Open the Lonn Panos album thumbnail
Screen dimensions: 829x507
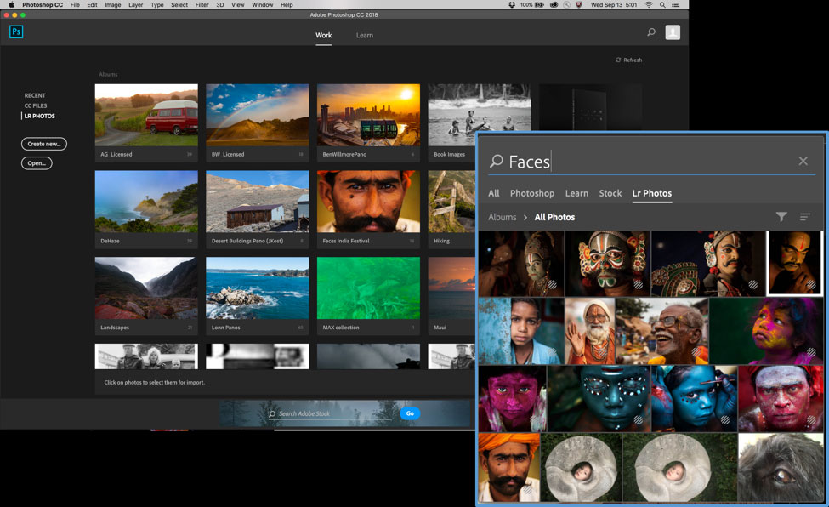point(258,288)
